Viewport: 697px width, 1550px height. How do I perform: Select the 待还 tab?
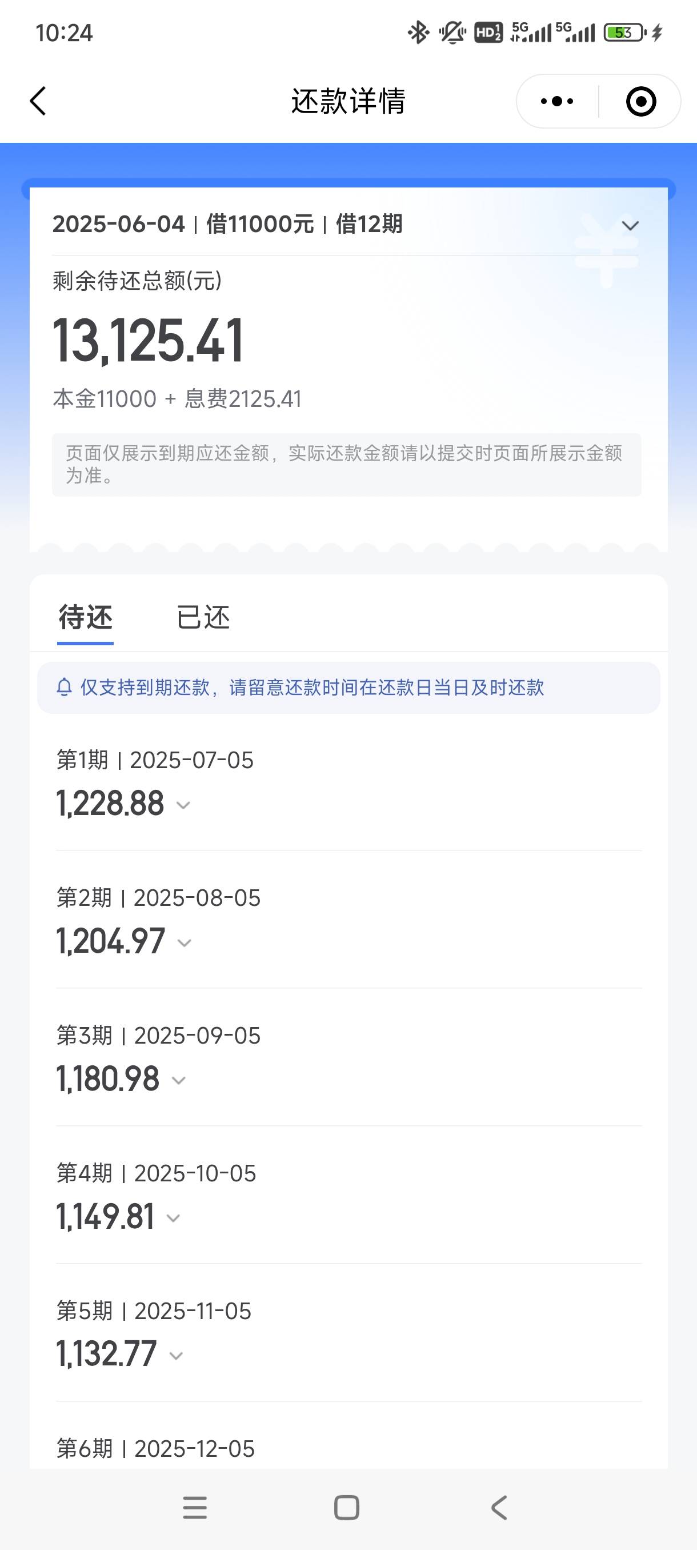(x=85, y=617)
